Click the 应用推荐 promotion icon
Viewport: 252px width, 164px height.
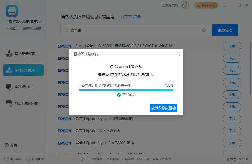coord(83,159)
